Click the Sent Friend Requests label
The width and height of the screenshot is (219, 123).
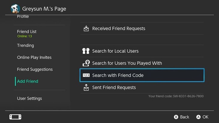(114, 87)
